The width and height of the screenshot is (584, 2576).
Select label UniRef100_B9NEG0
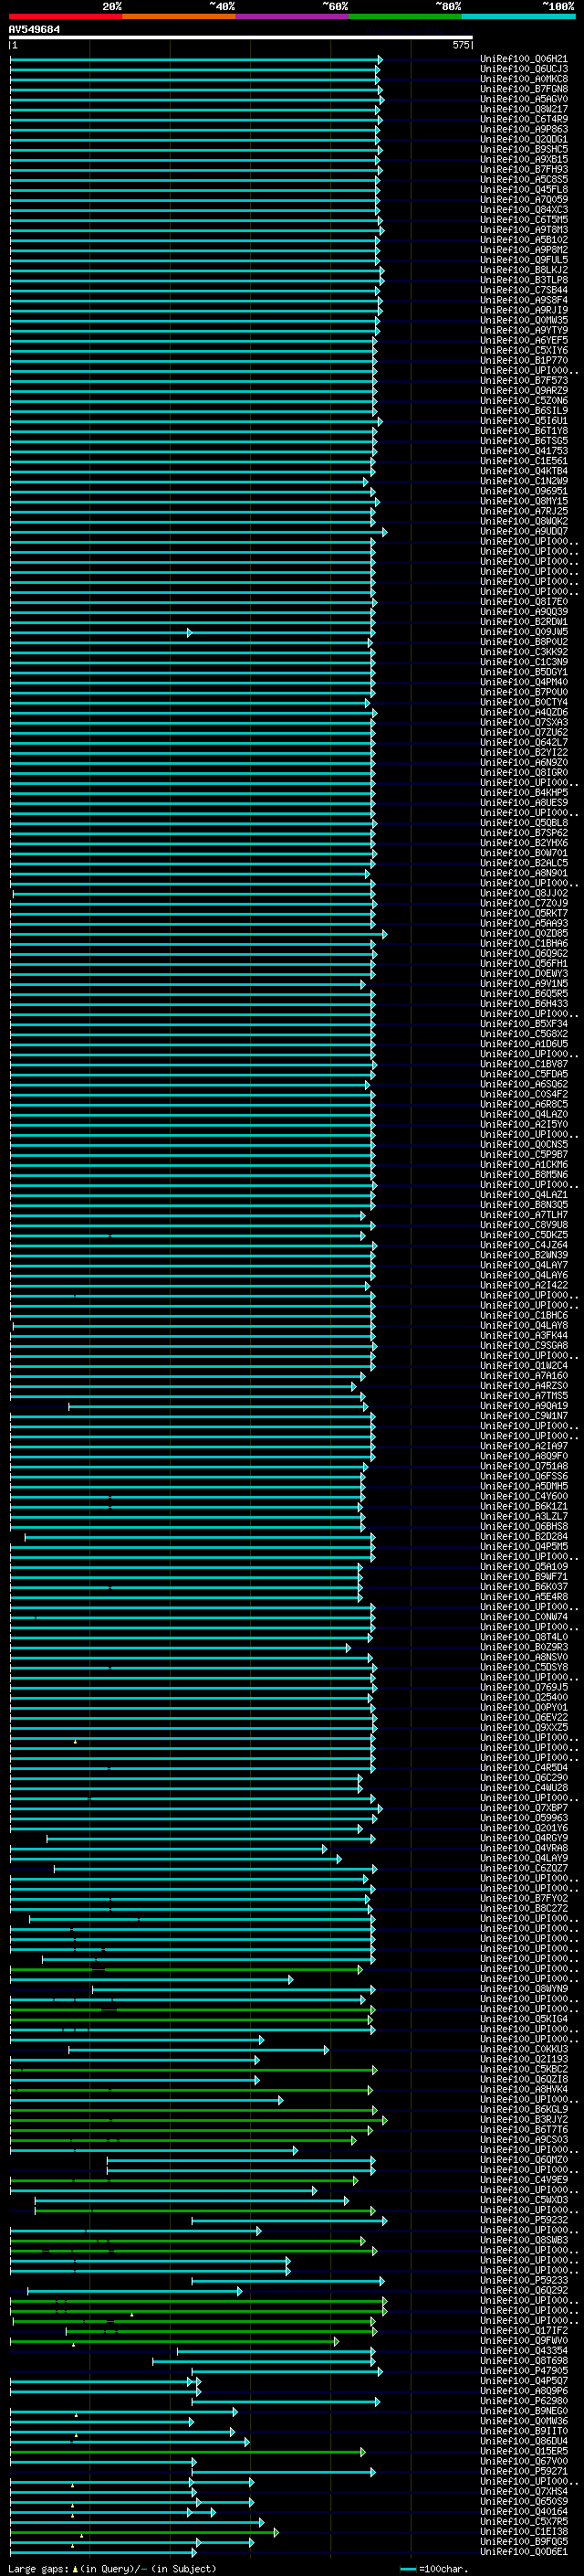click(x=524, y=2410)
